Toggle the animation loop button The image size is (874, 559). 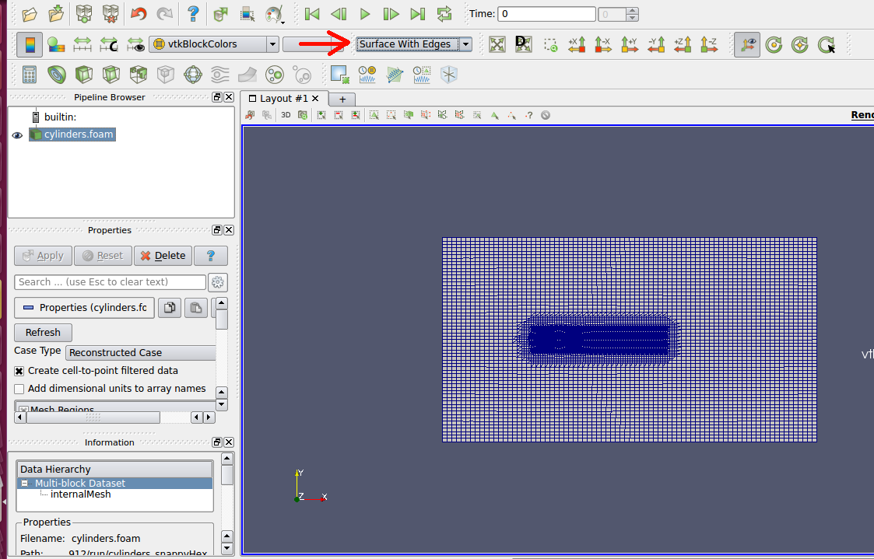coord(444,14)
